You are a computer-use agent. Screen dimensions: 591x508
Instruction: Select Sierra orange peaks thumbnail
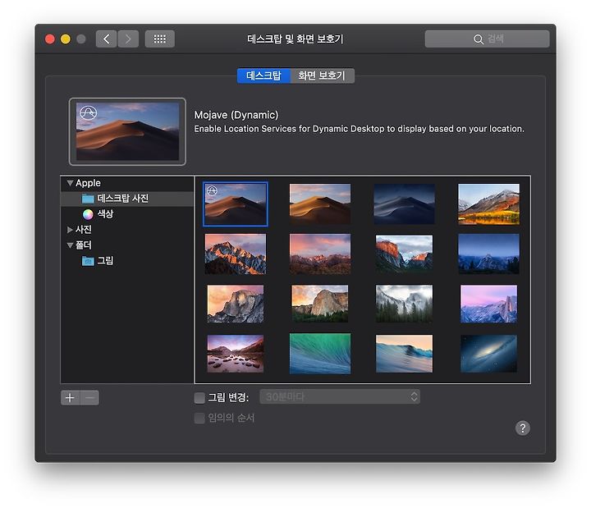coord(236,254)
